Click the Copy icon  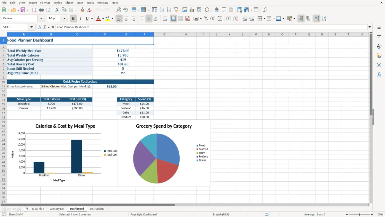point(64,10)
